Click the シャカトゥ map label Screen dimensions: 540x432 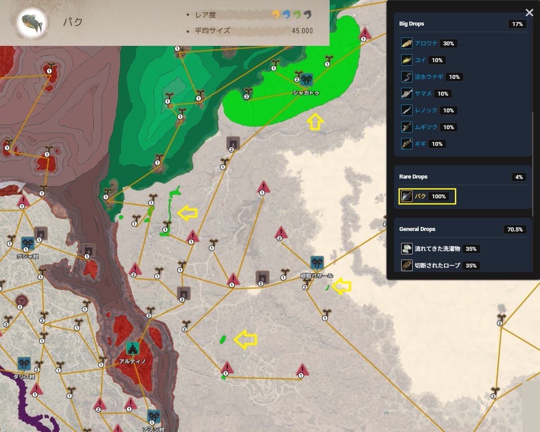306,93
